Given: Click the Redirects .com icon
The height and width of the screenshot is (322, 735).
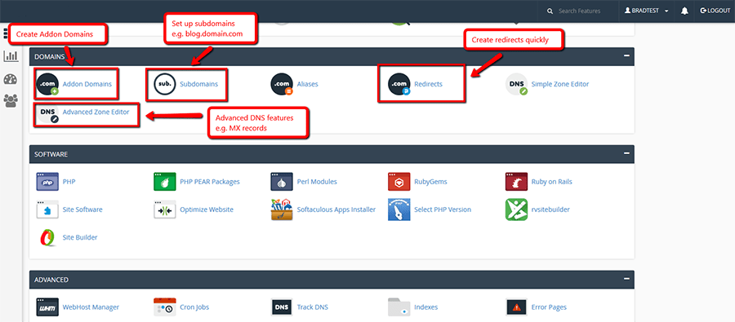Looking at the screenshot, I should 399,85.
